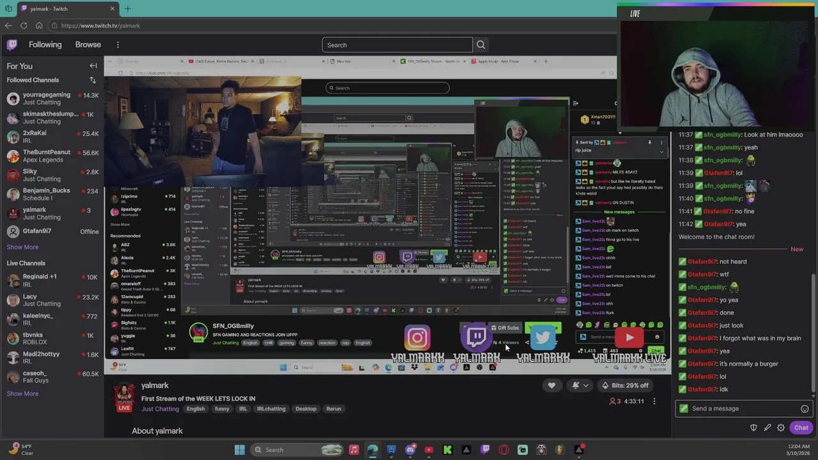Go to the browser home page
This screenshot has height=460, width=818.
pyautogui.click(x=39, y=26)
